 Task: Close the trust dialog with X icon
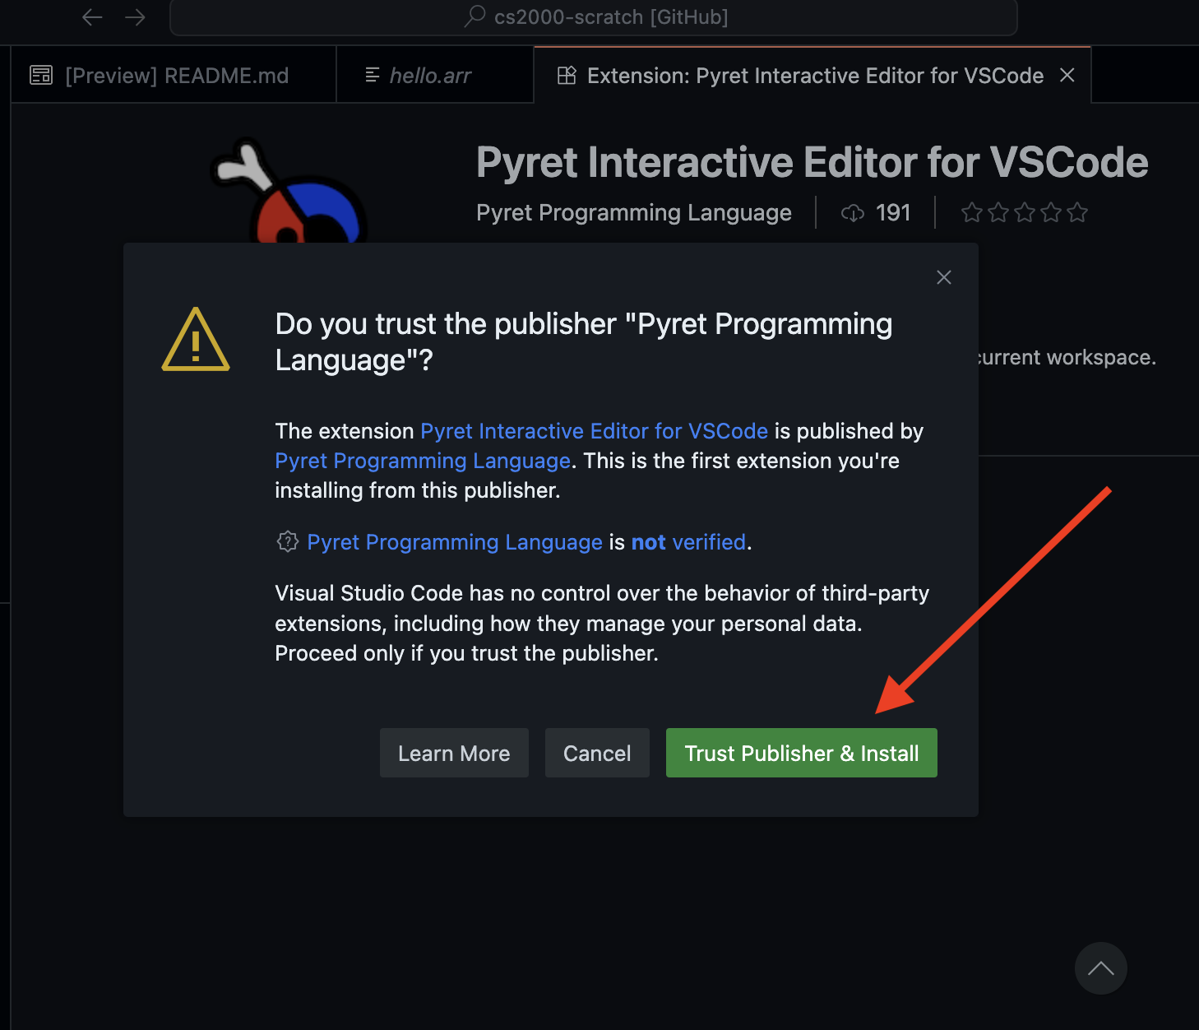click(944, 277)
